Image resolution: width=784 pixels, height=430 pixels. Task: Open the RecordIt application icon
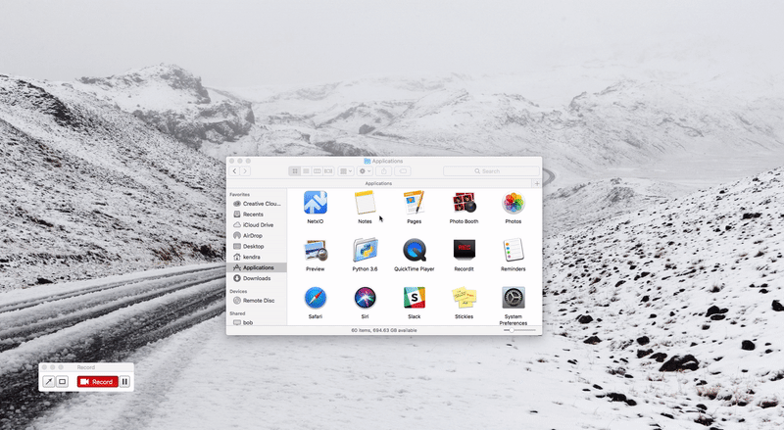click(x=464, y=250)
